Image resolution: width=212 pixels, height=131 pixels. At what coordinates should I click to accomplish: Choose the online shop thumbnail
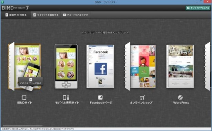[x=140, y=66]
